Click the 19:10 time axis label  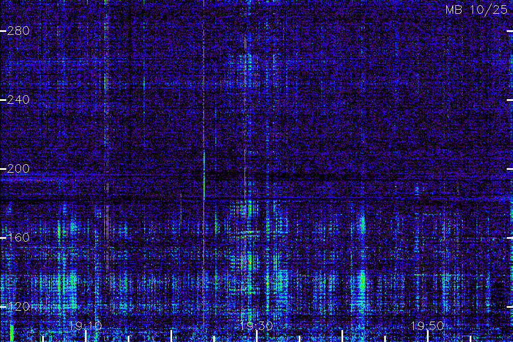(x=85, y=325)
